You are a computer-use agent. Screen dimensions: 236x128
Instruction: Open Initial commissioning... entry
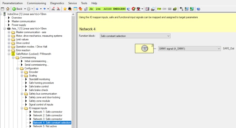click(x=36, y=61)
